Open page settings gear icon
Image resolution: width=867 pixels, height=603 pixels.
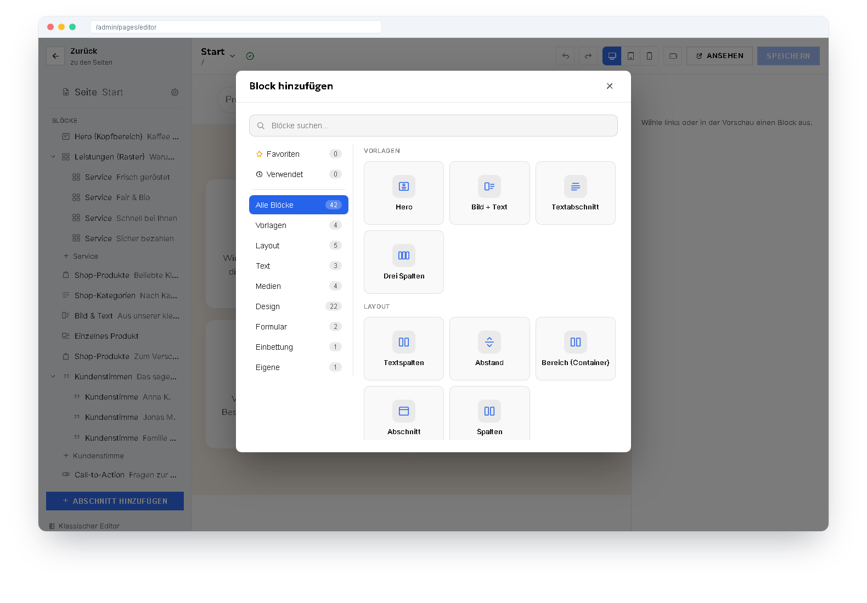point(175,92)
